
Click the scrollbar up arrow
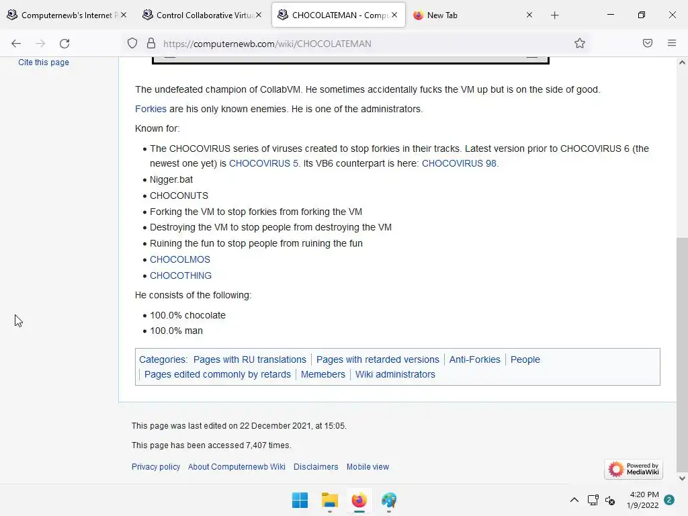(x=682, y=62)
